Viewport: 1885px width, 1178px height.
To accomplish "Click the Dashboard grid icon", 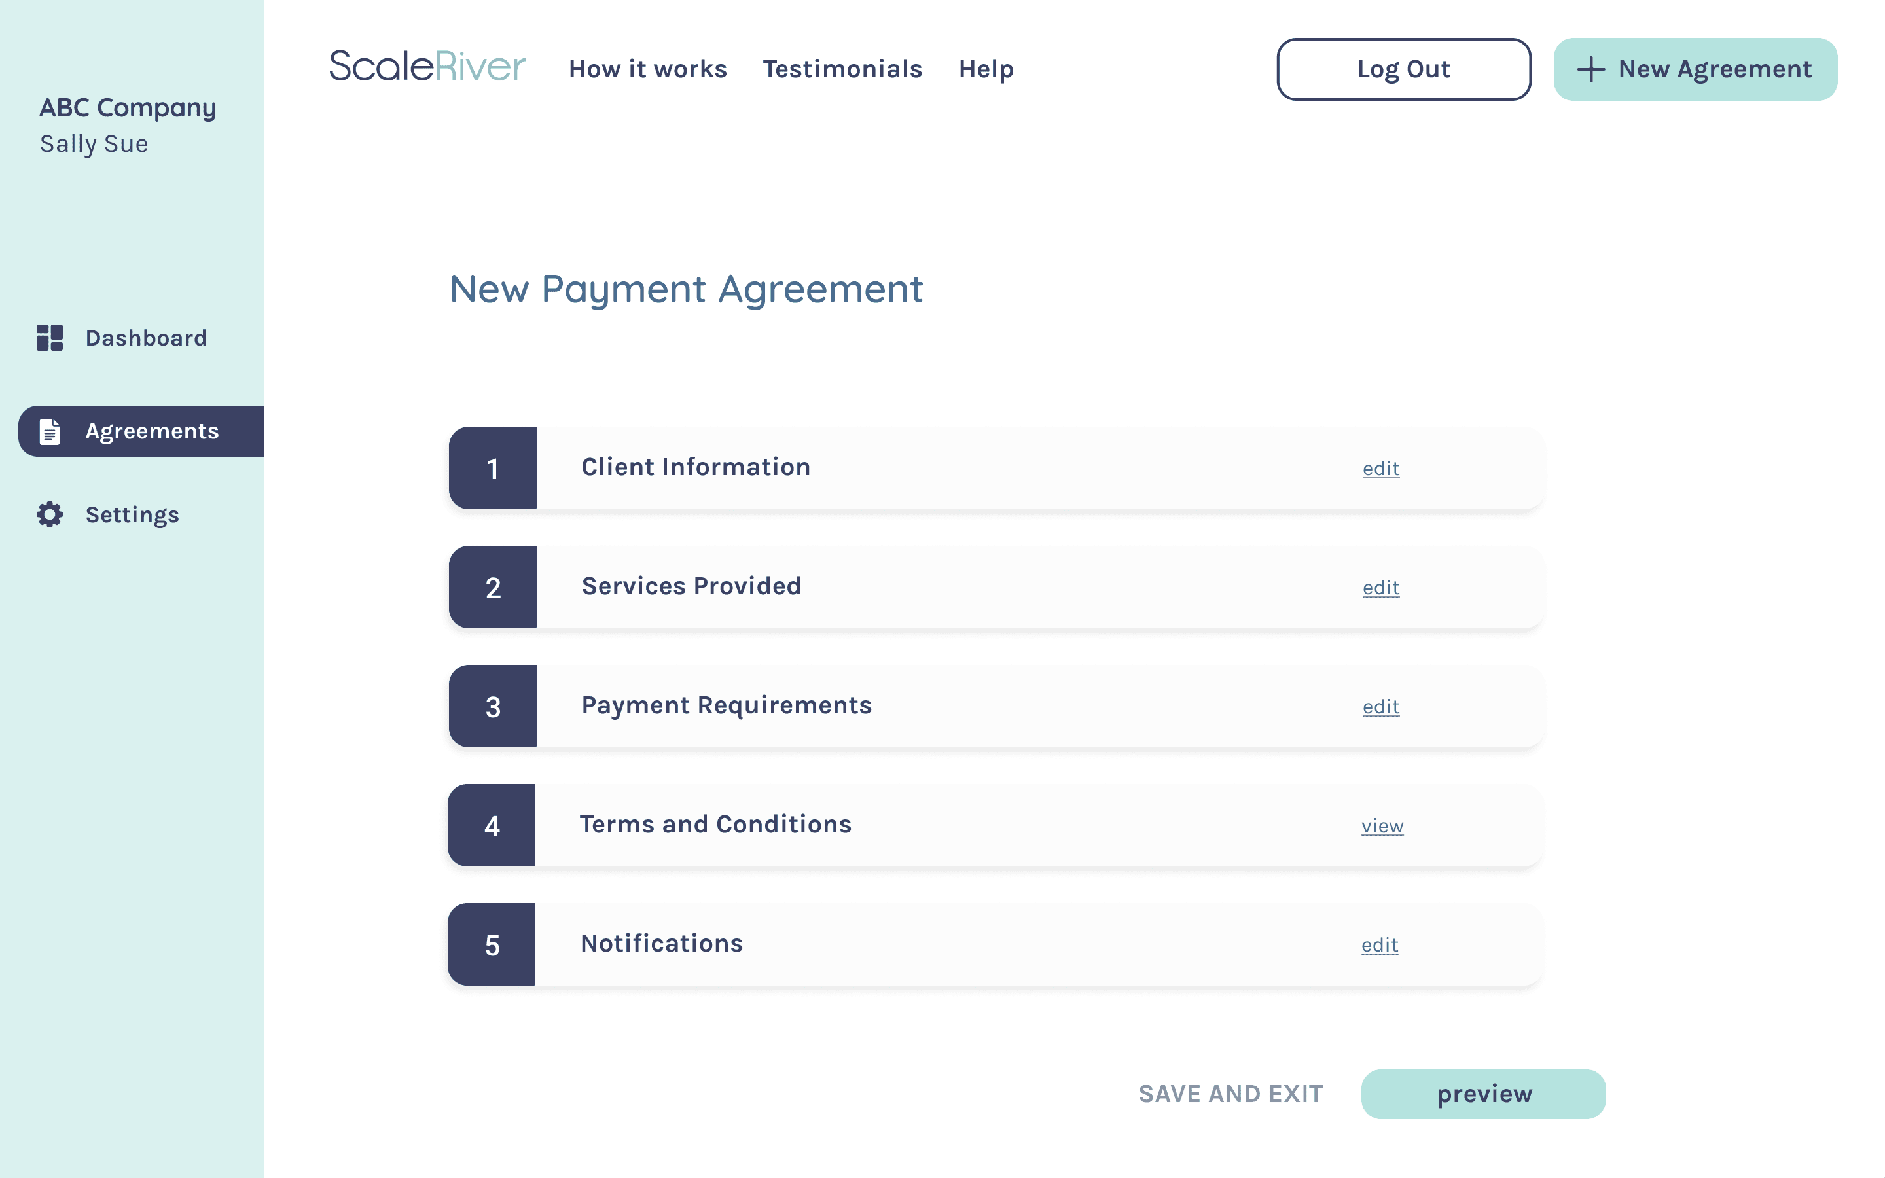I will (x=50, y=338).
